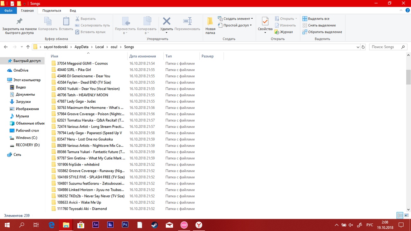Open recent locations dropdown arrow
Screen dimensions: 411x231
22,47
